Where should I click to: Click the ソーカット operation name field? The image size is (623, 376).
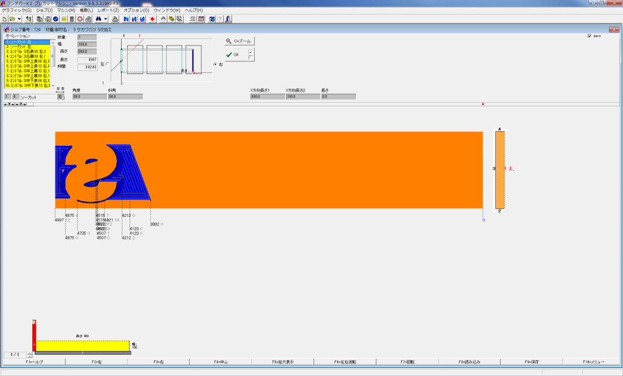[38, 97]
